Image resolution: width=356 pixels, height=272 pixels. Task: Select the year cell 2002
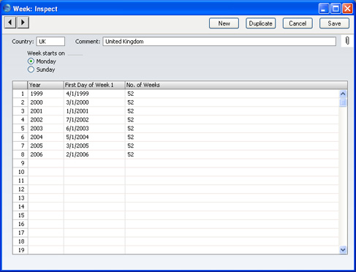46,120
